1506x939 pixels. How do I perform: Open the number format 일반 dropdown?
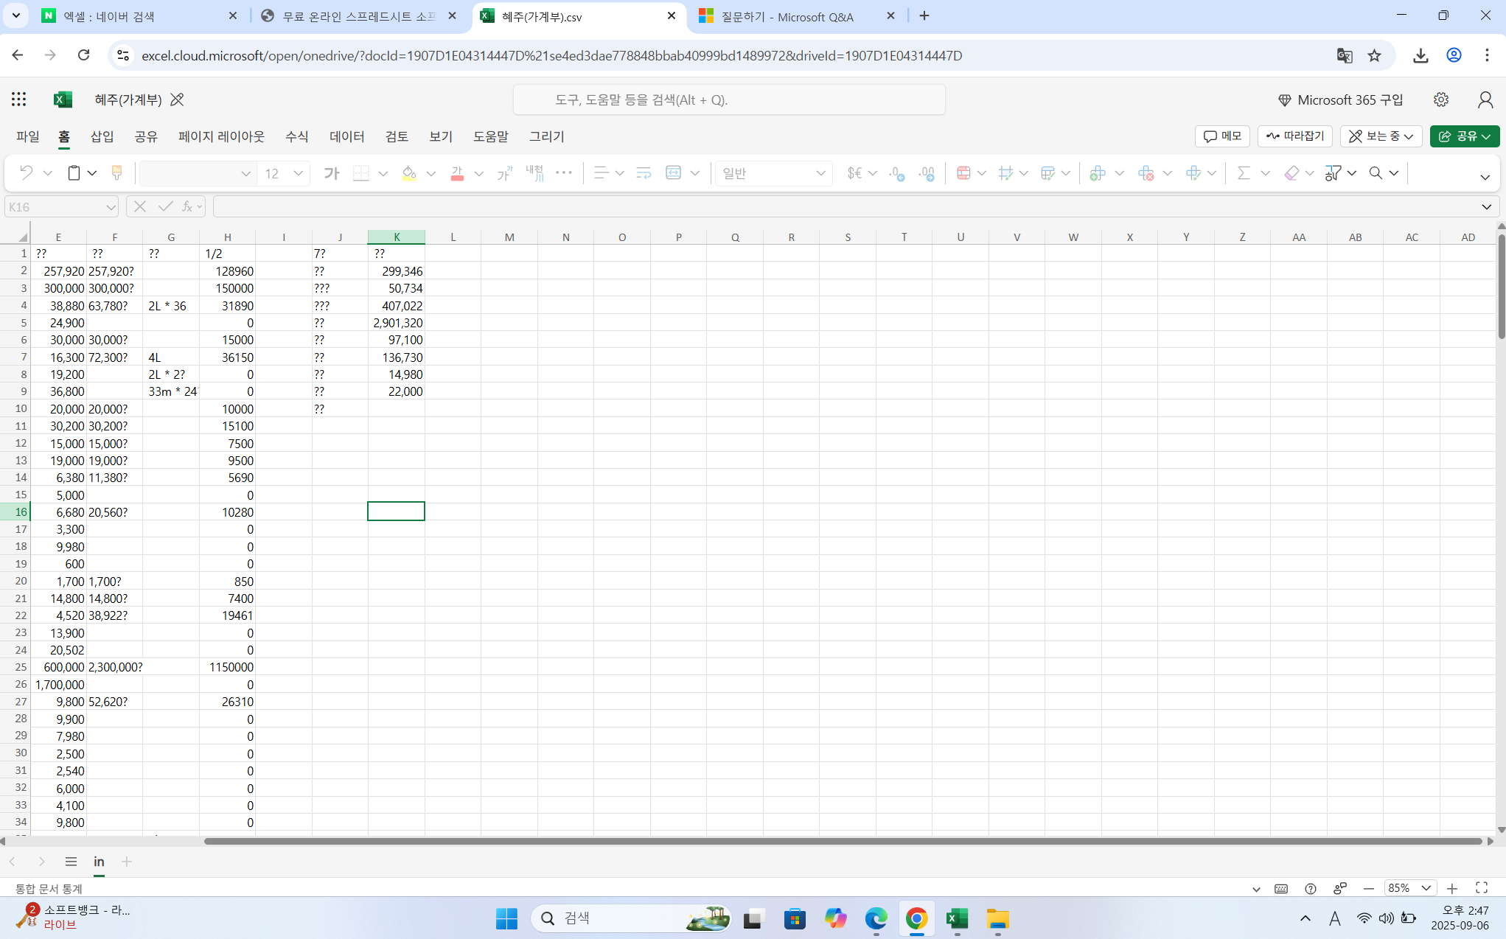pyautogui.click(x=820, y=173)
